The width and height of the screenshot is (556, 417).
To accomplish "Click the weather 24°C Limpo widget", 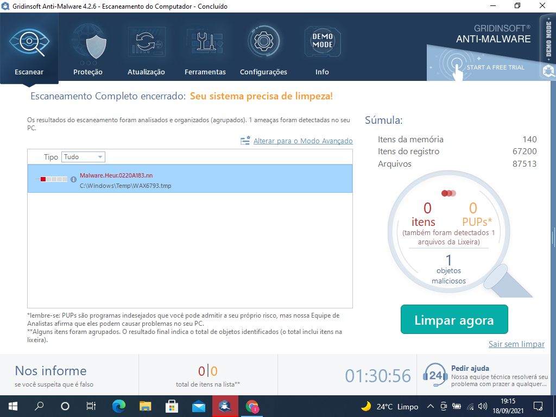I will [x=389, y=406].
